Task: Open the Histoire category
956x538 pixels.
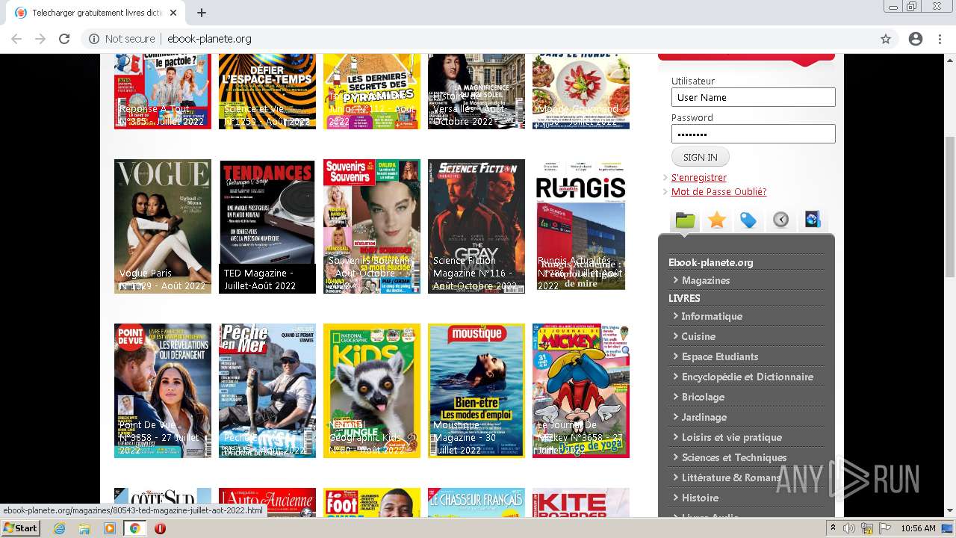Action: 700,498
